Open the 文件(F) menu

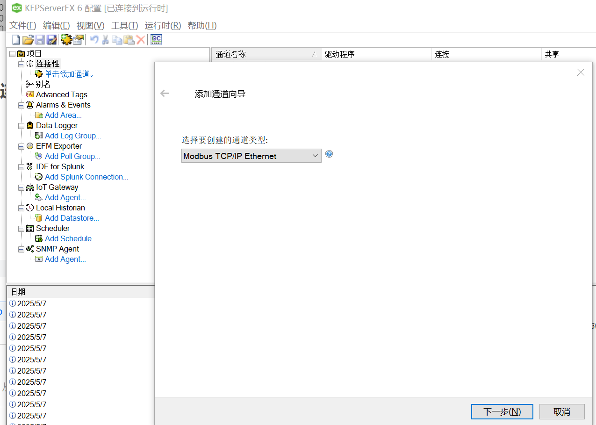23,25
